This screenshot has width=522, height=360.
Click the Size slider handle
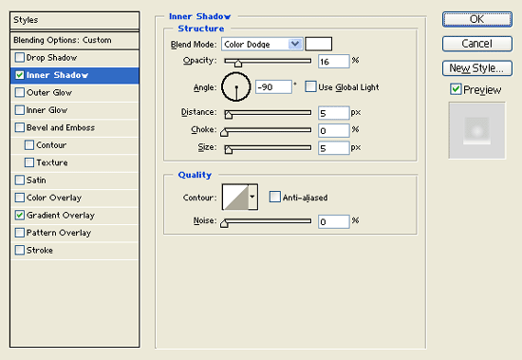tap(229, 150)
